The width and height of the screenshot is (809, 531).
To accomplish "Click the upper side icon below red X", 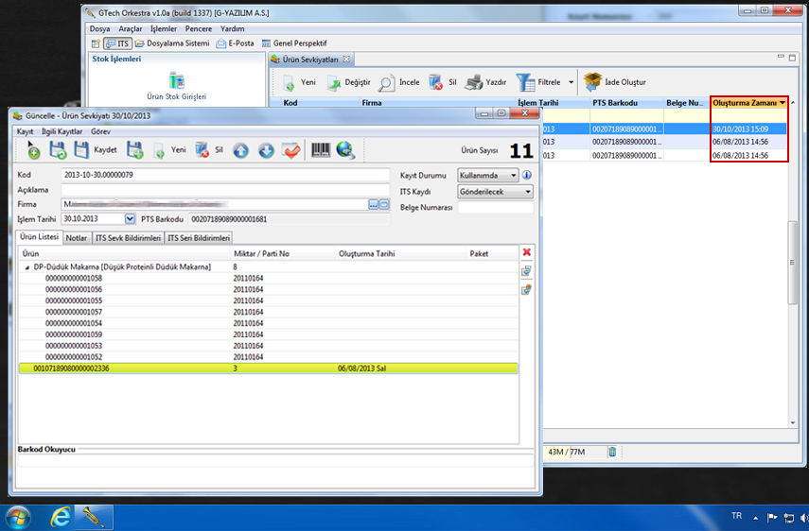I will click(x=526, y=271).
